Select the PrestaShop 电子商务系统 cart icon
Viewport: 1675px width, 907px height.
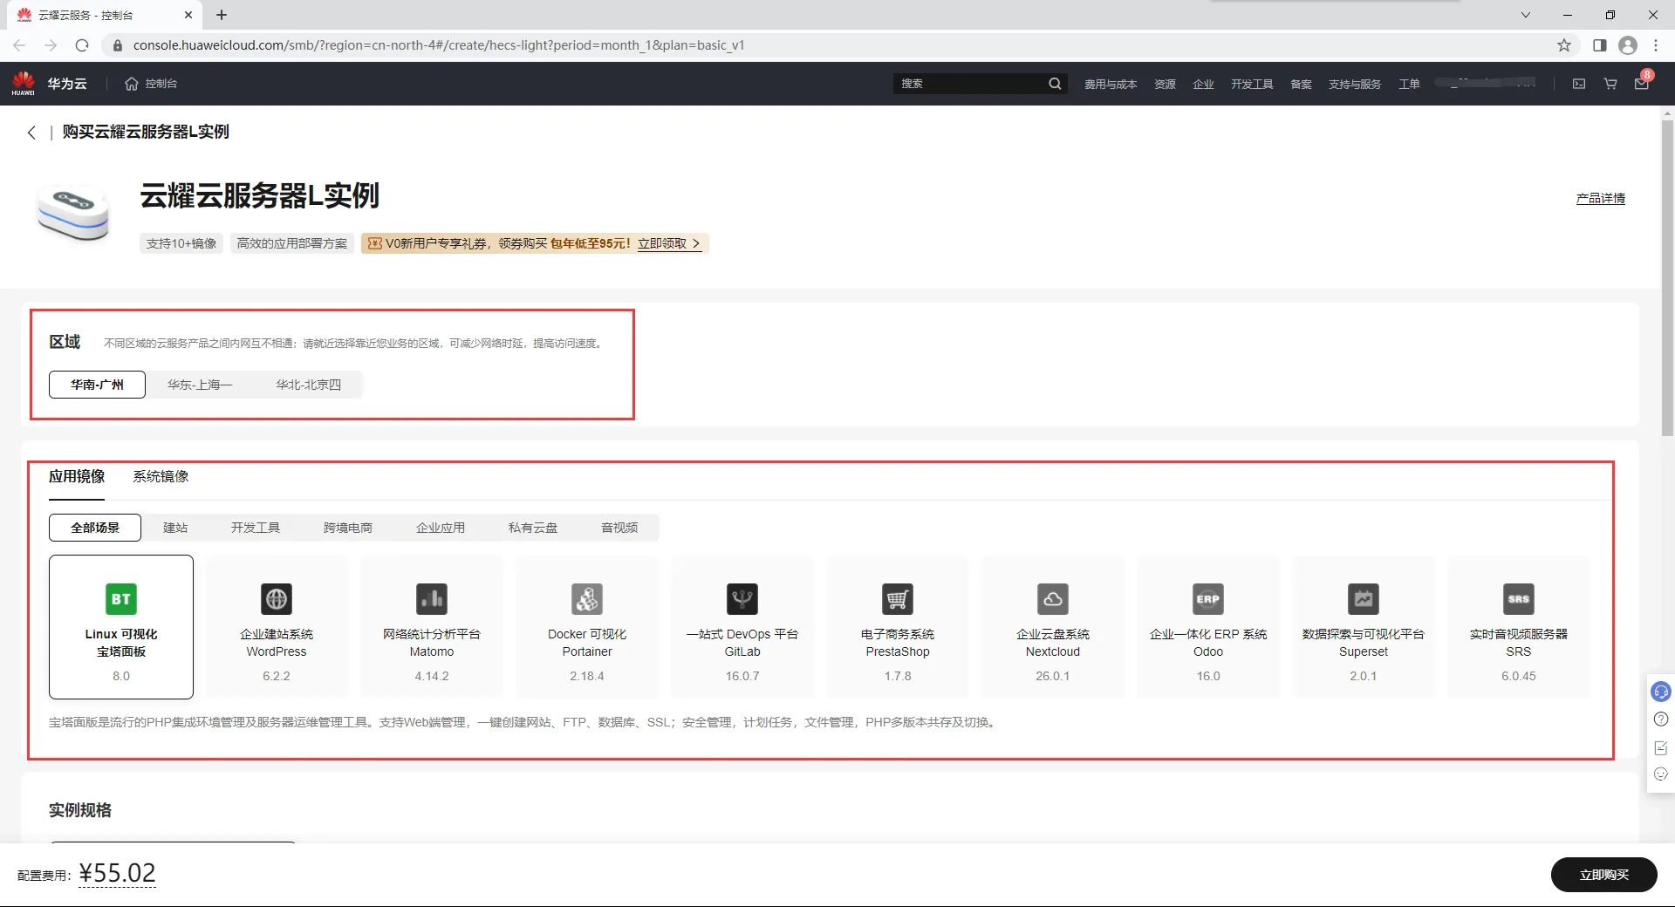coord(898,599)
